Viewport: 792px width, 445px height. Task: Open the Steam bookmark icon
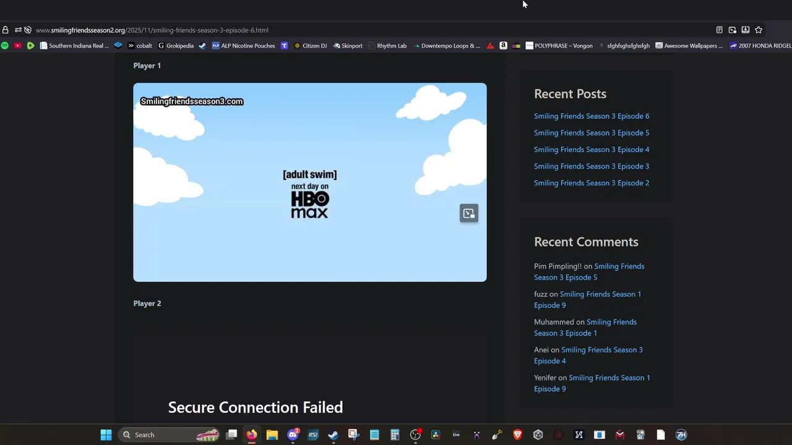pyautogui.click(x=202, y=46)
